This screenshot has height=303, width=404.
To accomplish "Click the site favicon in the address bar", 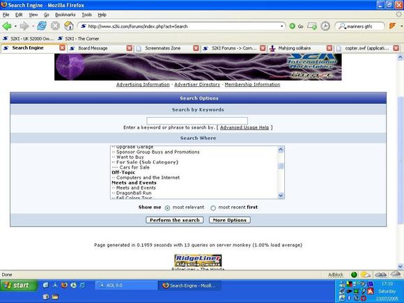I will 83,26.
